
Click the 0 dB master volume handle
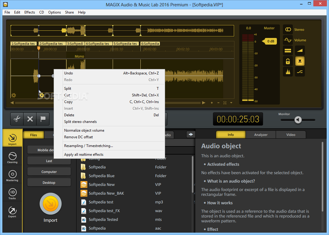[x=270, y=41]
